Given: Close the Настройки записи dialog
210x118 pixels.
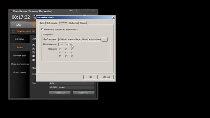Looking at the screenshot, I should click(114, 17).
